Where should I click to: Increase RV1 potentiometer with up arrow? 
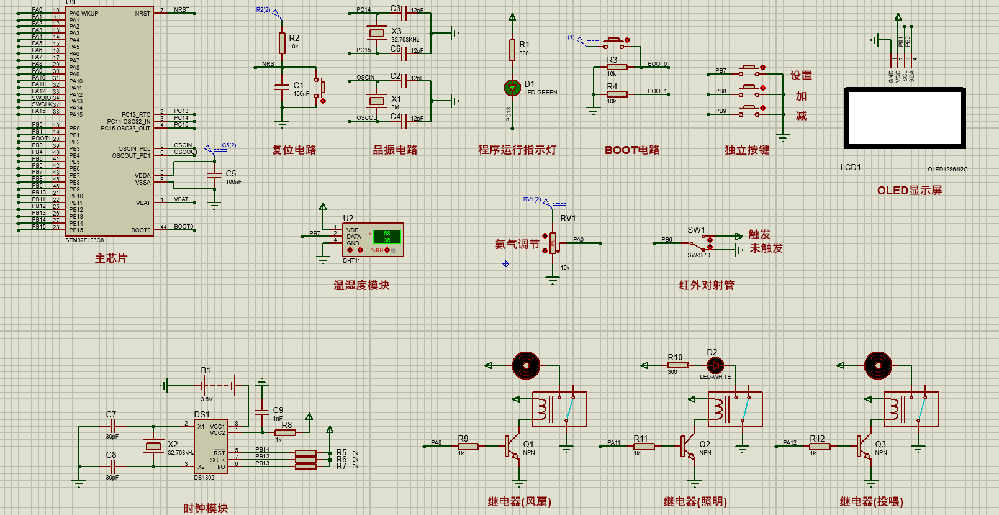tap(545, 235)
